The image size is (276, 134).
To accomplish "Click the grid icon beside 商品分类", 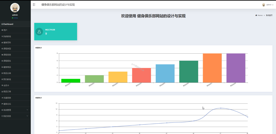I will pos(2,73).
